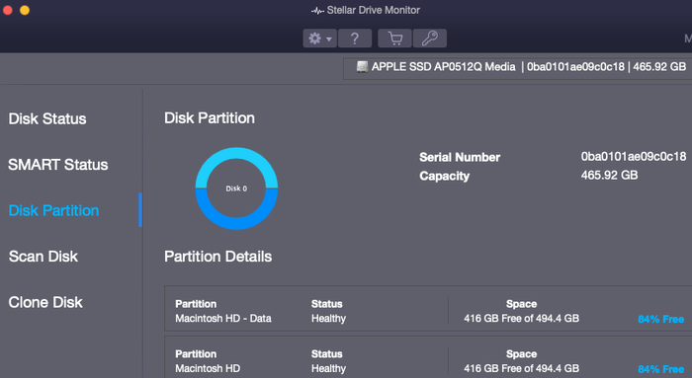The width and height of the screenshot is (692, 378).
Task: Select the Macintosh HD partition row
Action: coord(428,357)
